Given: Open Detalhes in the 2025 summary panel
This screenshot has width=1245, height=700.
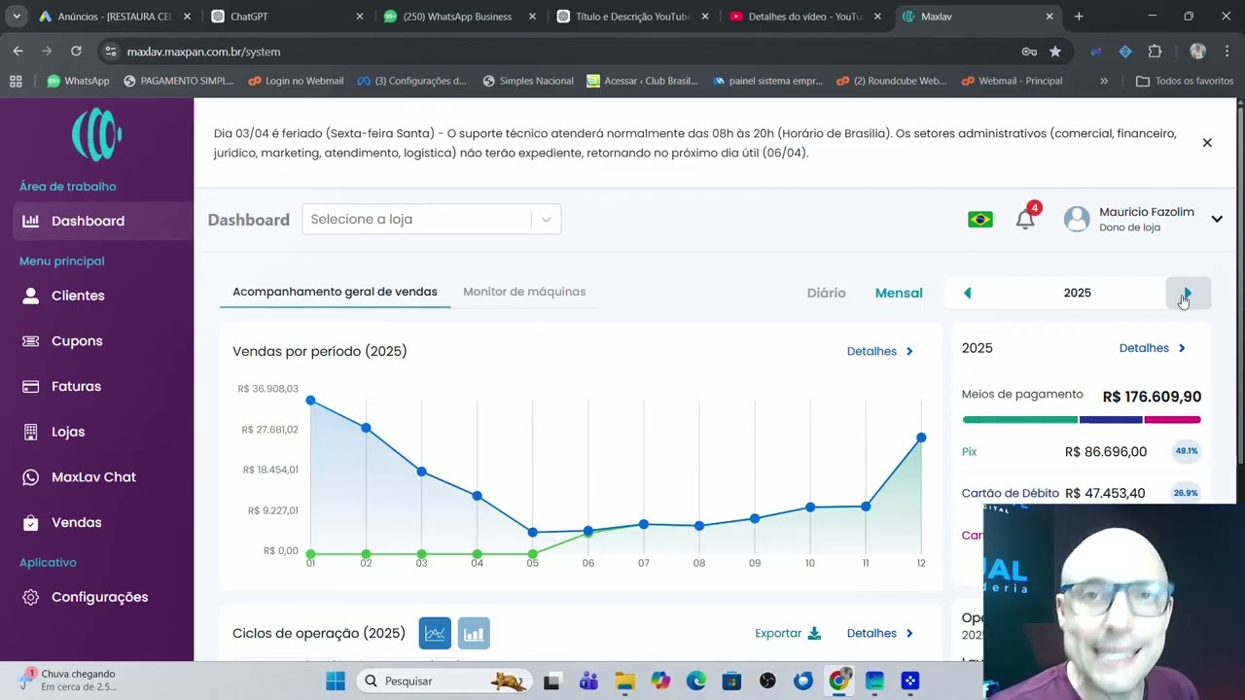Looking at the screenshot, I should click(1153, 348).
